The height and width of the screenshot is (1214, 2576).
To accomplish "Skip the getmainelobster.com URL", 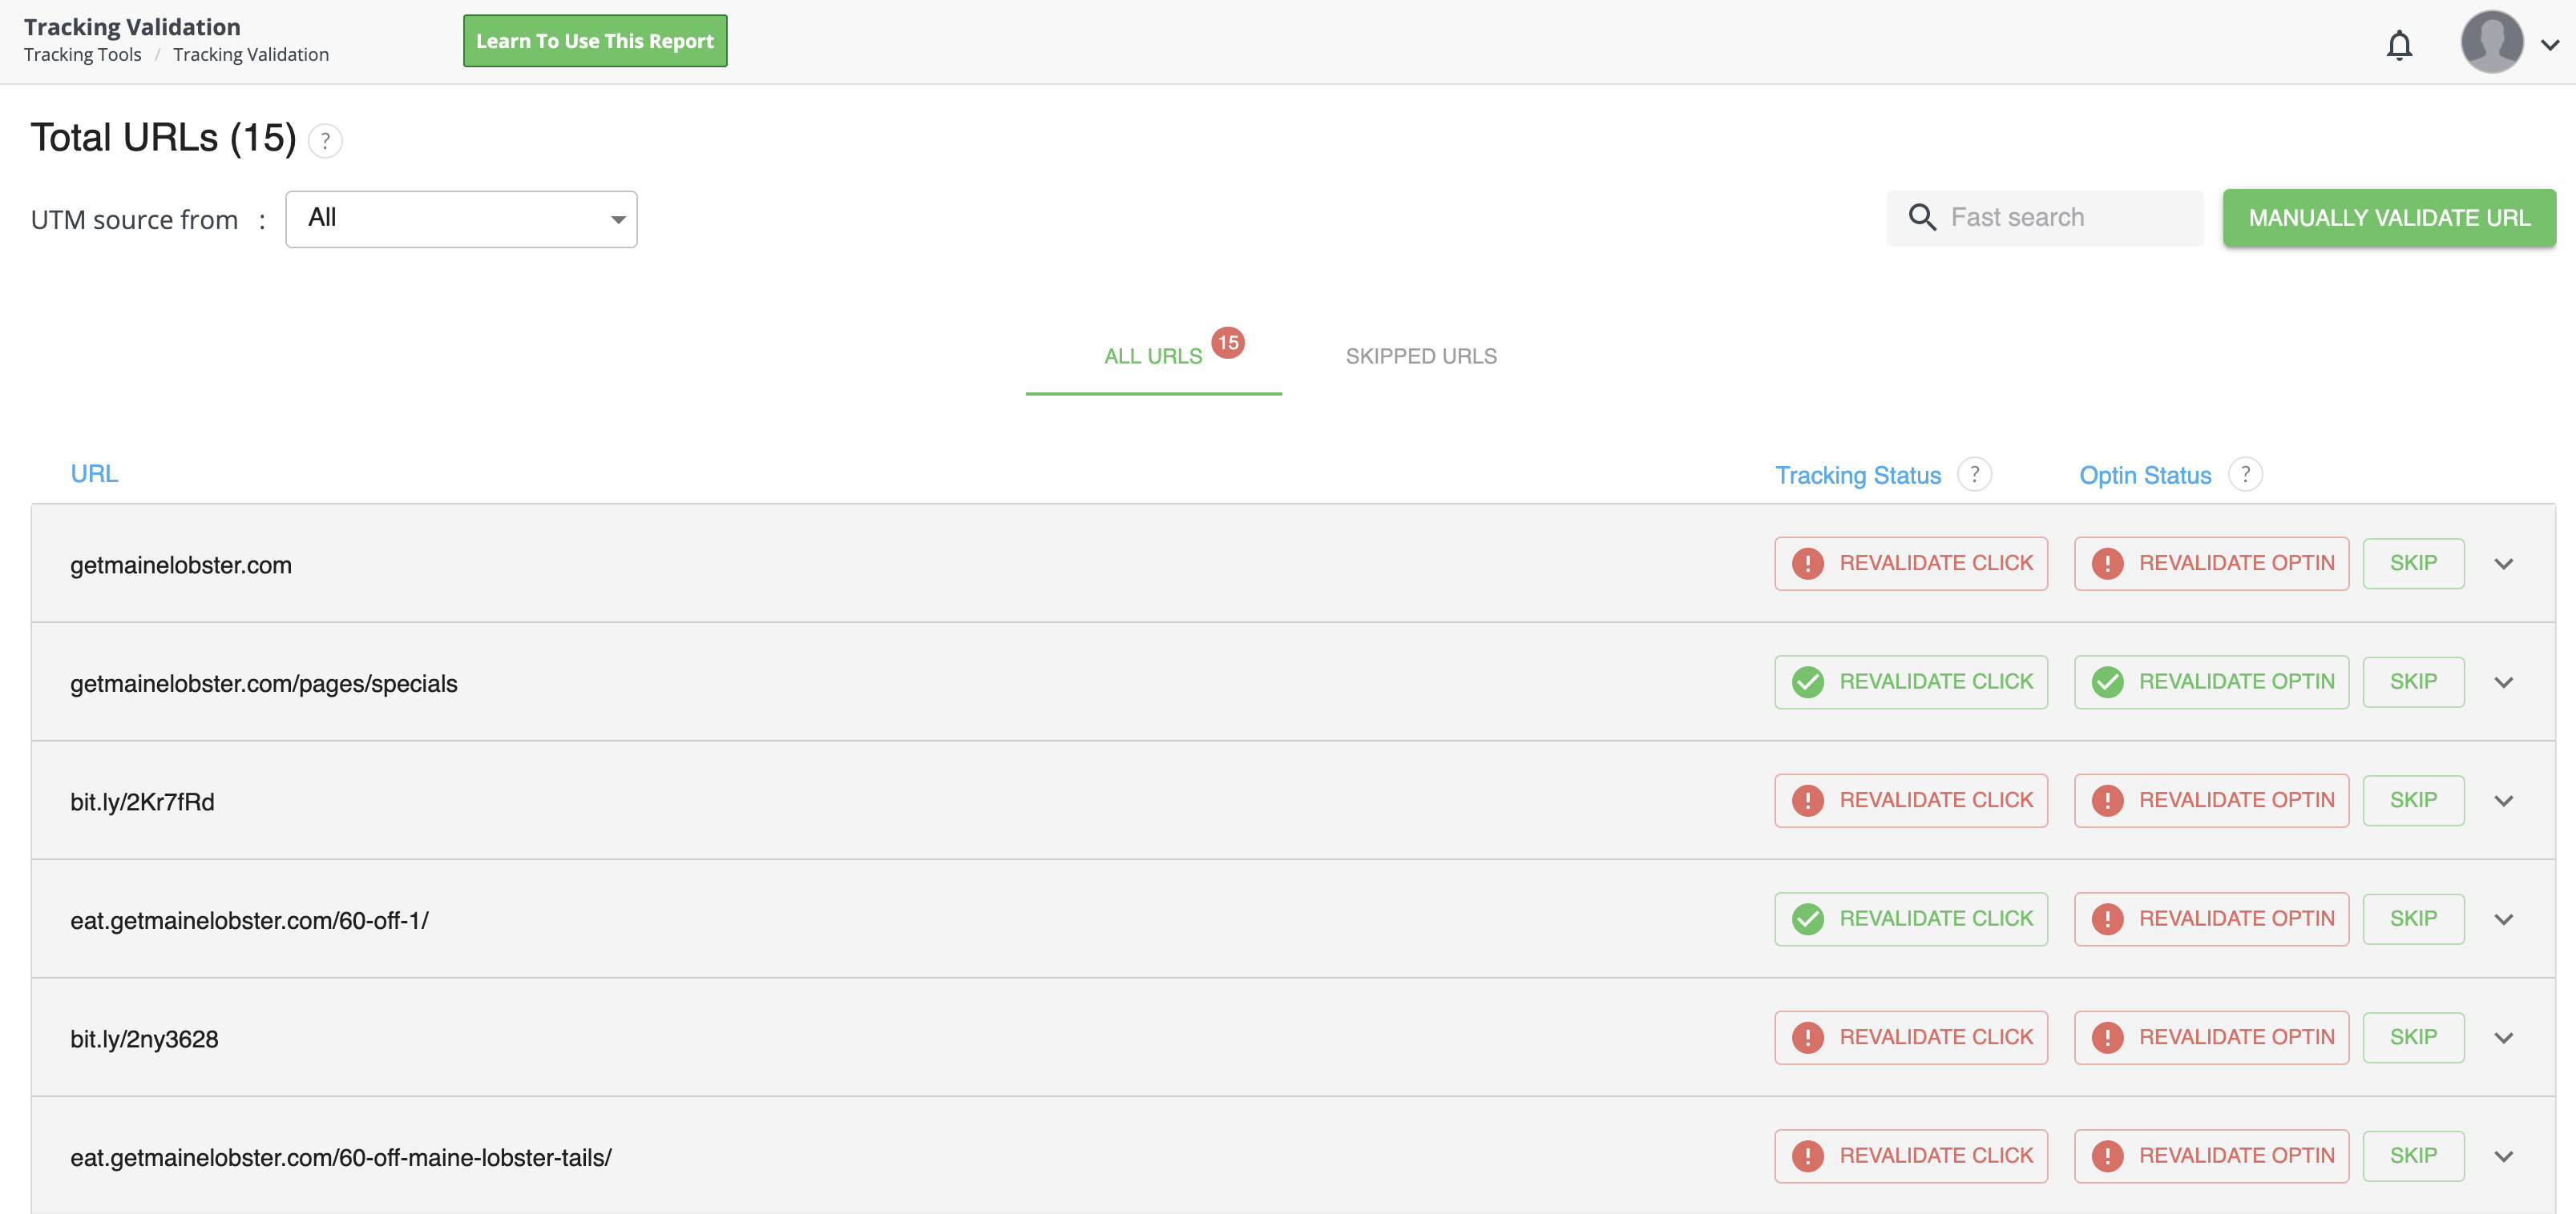I will click(2413, 564).
